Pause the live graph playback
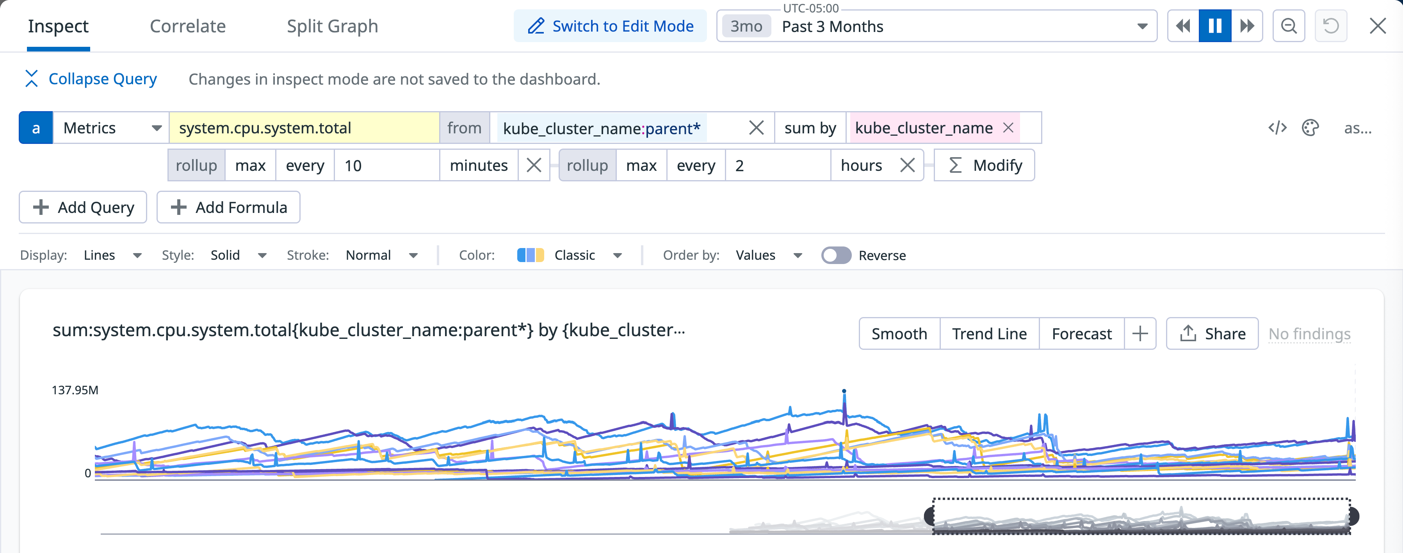This screenshot has height=553, width=1403. pos(1214,26)
